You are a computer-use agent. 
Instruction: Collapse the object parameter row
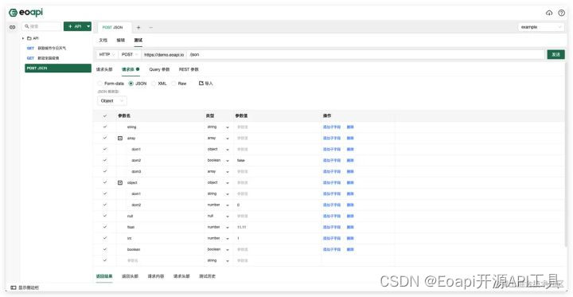120,182
